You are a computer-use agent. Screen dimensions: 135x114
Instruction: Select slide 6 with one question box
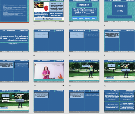tap(49, 41)
